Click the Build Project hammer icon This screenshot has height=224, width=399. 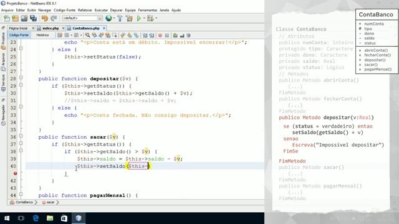120,18
